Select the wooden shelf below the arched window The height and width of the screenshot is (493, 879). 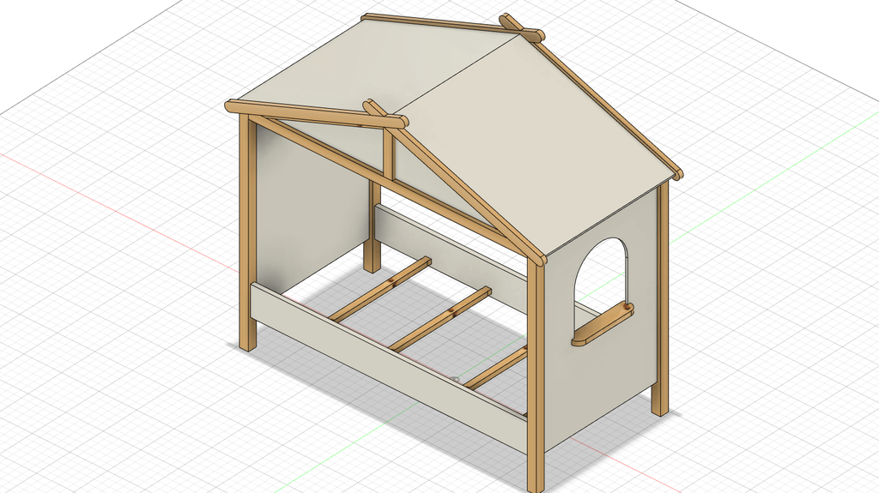coord(602,324)
